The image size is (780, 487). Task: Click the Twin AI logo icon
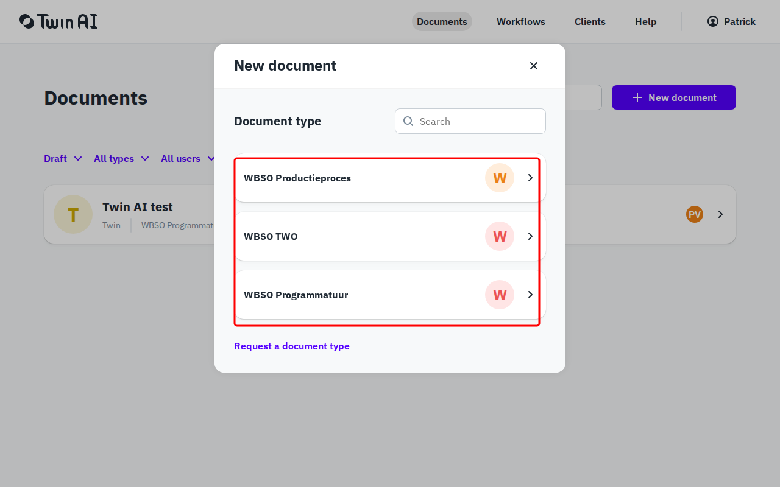[25, 21]
